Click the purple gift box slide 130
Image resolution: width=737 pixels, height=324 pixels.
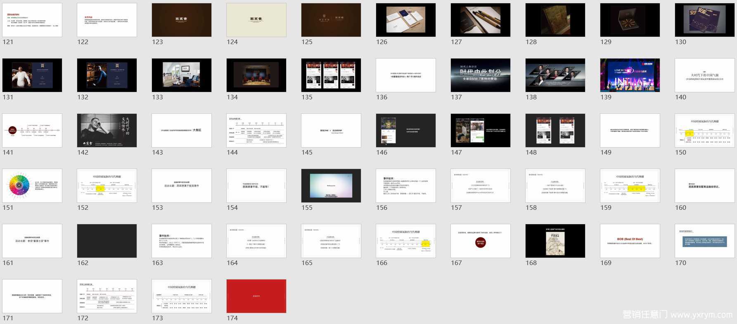(704, 20)
